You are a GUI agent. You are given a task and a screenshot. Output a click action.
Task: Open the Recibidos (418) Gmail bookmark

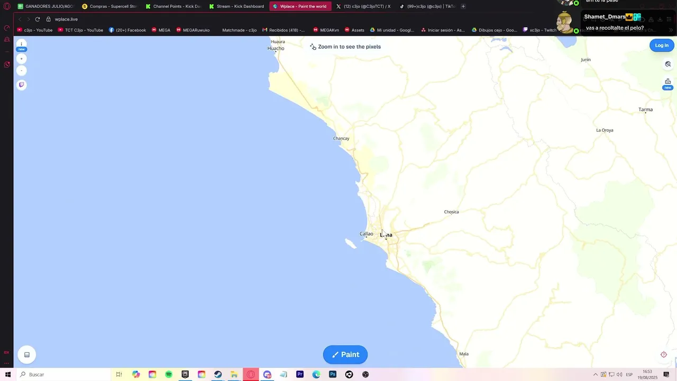click(283, 30)
